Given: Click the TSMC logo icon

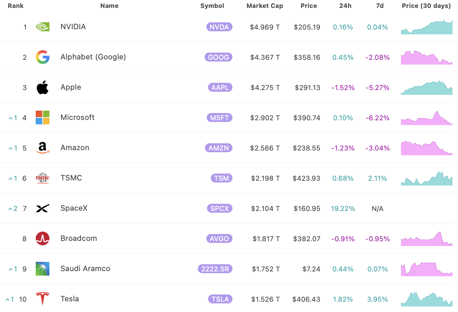Looking at the screenshot, I should tap(43, 178).
